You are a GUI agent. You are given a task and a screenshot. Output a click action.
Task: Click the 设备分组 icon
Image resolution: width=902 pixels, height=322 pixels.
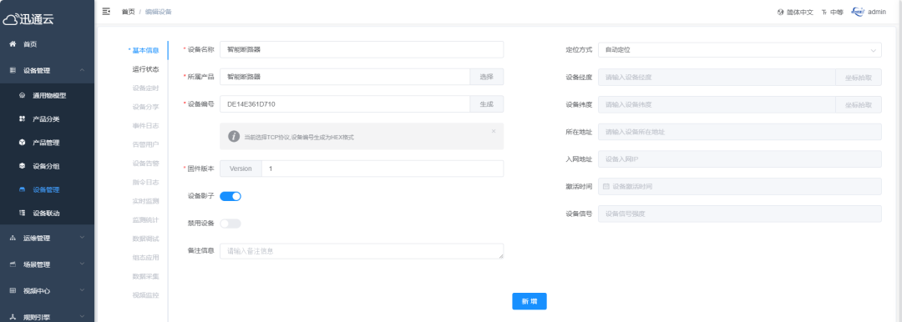point(22,166)
